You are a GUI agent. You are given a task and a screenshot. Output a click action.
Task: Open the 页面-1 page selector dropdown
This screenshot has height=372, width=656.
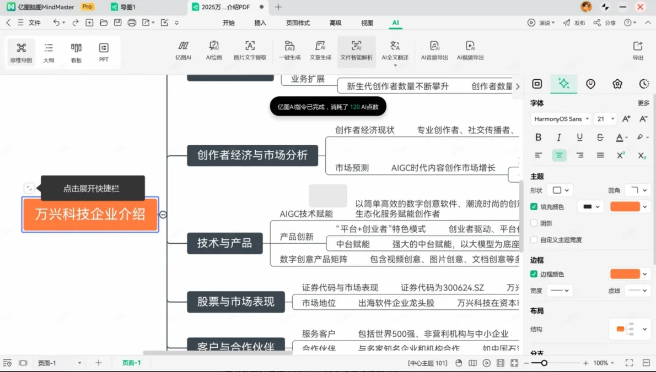click(60, 363)
